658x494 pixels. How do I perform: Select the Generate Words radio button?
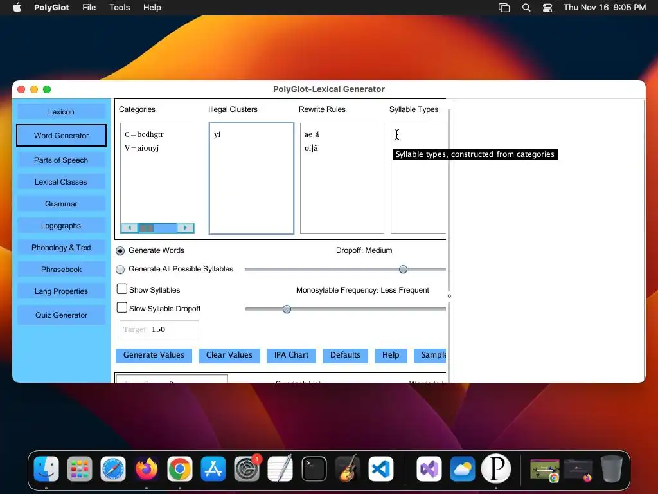[120, 251]
